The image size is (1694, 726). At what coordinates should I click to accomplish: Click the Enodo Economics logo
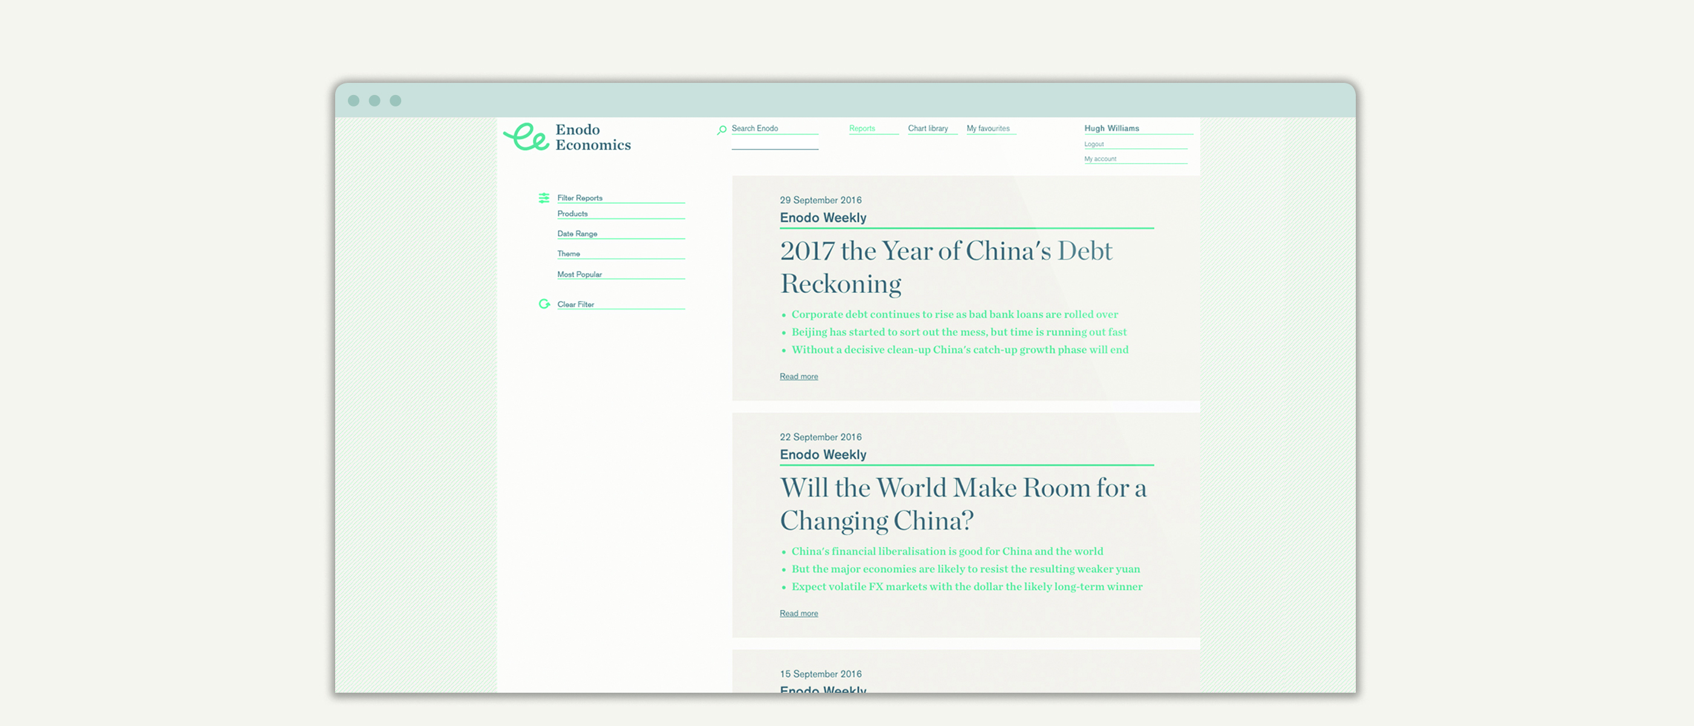click(567, 137)
